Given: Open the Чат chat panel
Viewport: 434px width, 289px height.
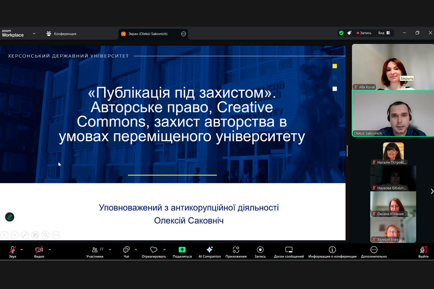Looking at the screenshot, I should [x=126, y=252].
